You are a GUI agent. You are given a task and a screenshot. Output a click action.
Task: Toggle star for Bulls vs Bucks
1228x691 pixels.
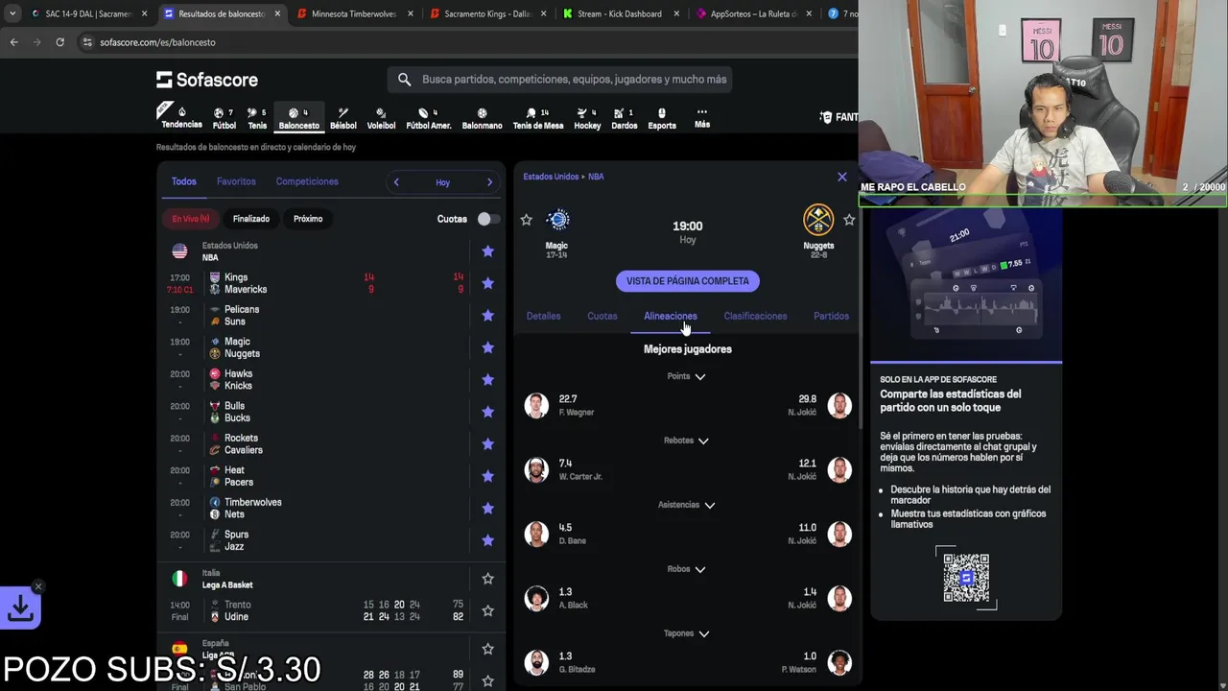coord(487,412)
